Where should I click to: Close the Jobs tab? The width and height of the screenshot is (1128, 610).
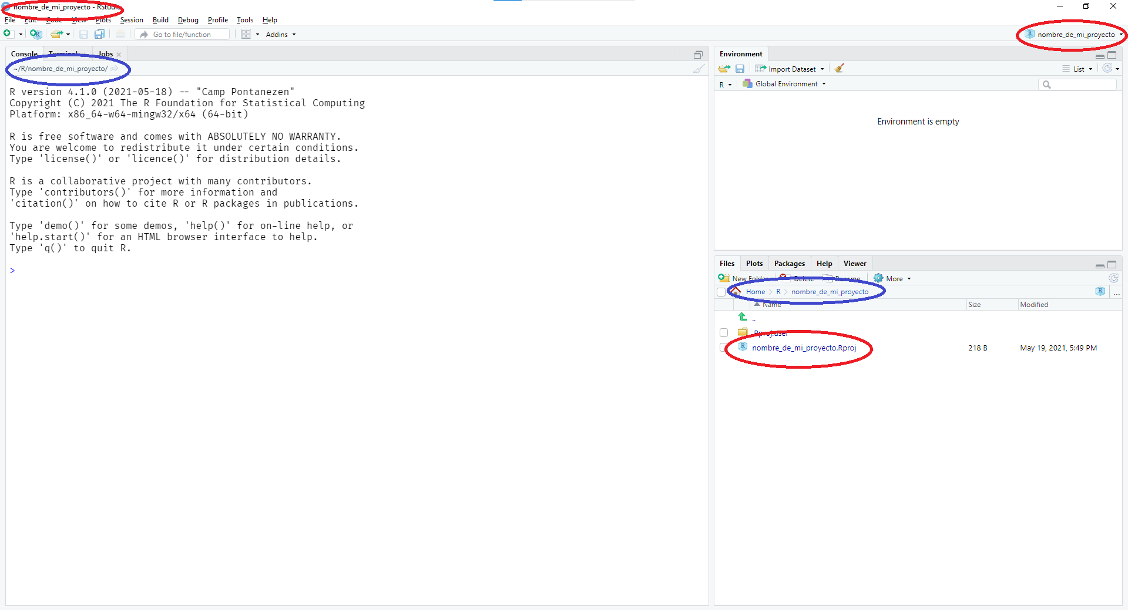click(119, 55)
